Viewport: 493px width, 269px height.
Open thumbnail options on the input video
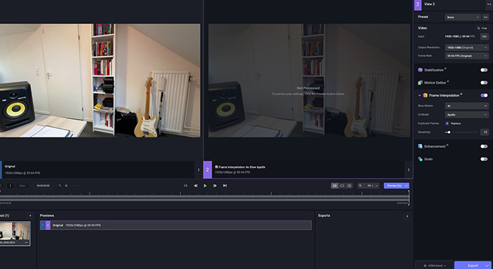point(27,243)
